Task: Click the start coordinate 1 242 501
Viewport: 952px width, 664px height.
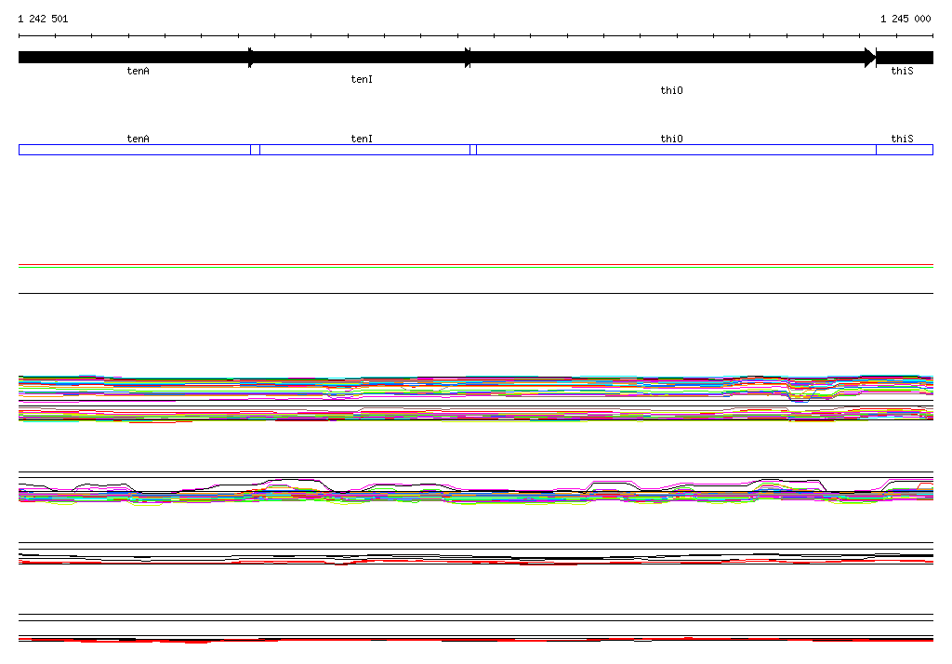Action: 43,19
